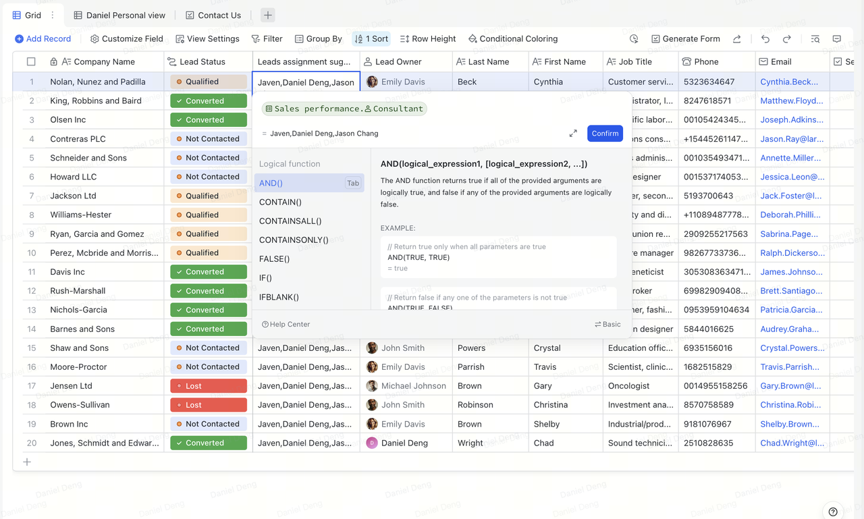Open Conditional Coloring settings
864x519 pixels.
pyautogui.click(x=513, y=39)
